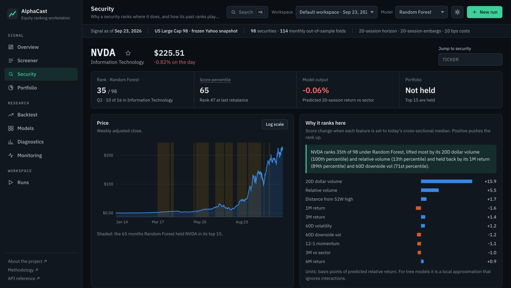
Task: Click the +15.9 contribution value
Action: coord(490,181)
